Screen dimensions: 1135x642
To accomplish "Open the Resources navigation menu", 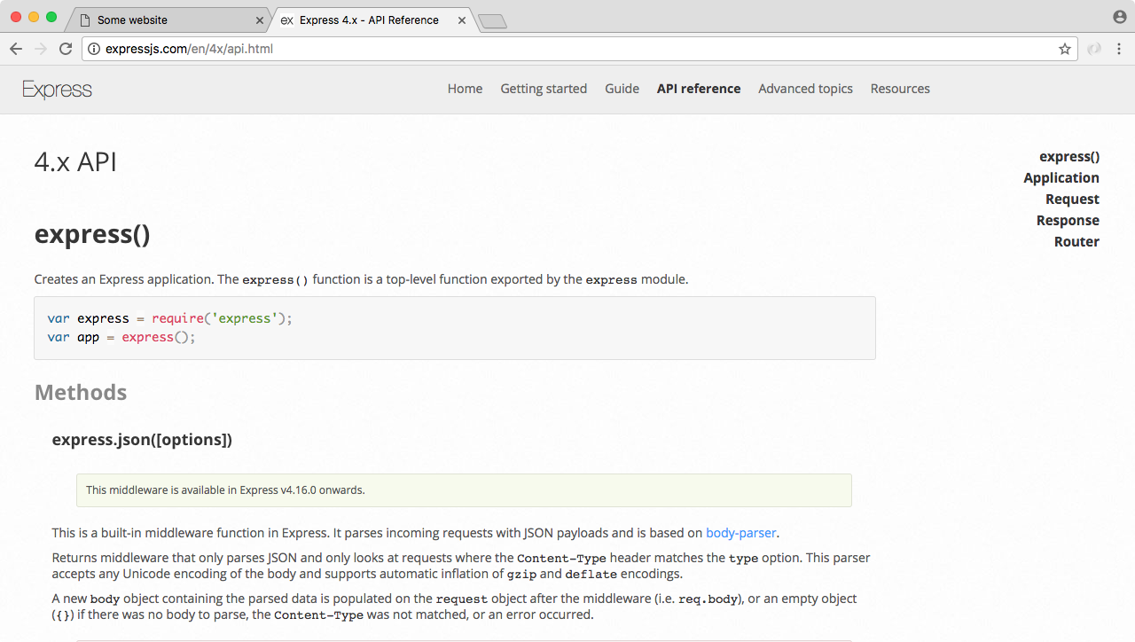I will pyautogui.click(x=900, y=89).
